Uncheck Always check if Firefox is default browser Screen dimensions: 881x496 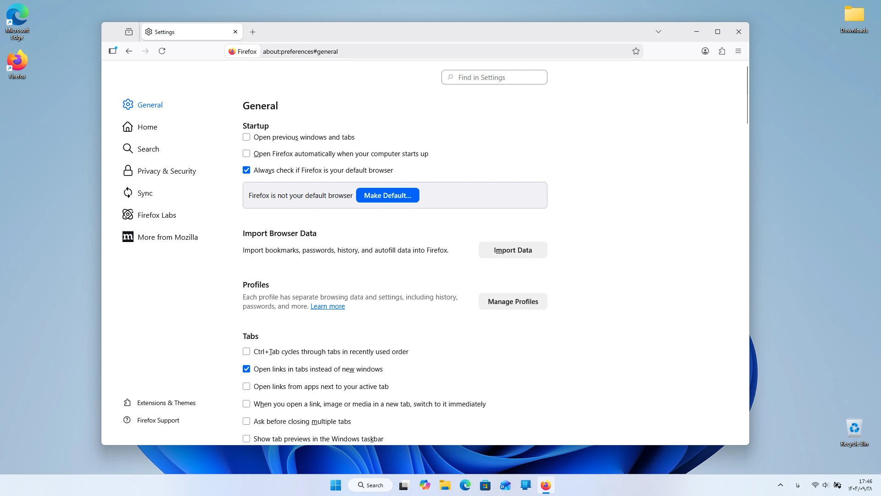246,170
